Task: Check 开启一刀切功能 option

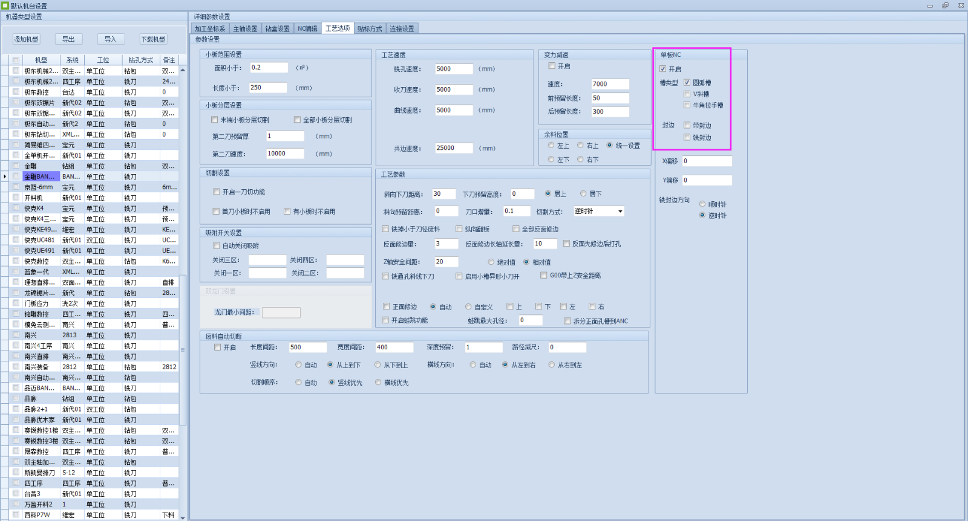Action: click(x=216, y=192)
